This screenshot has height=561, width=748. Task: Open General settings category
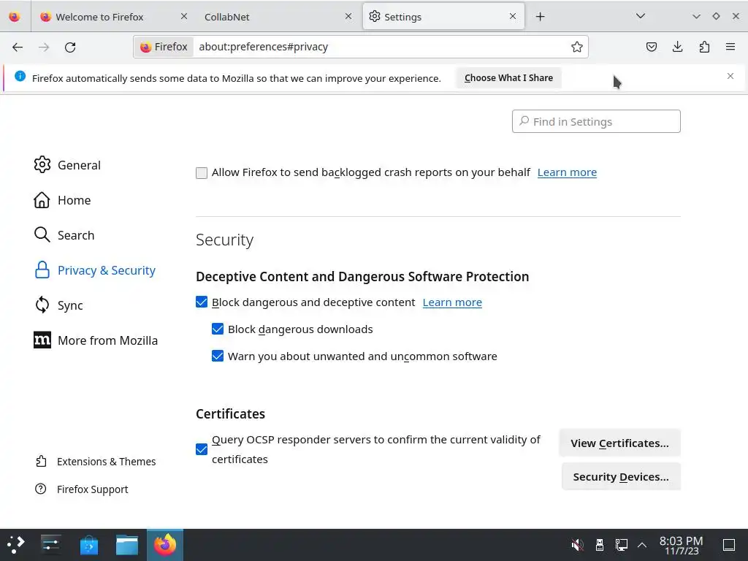pos(79,165)
